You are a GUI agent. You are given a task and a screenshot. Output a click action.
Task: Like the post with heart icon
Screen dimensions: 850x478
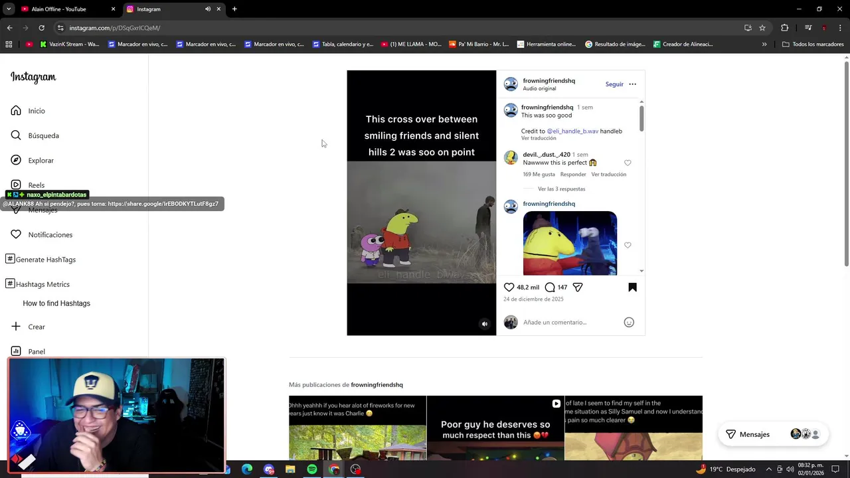pyautogui.click(x=509, y=287)
